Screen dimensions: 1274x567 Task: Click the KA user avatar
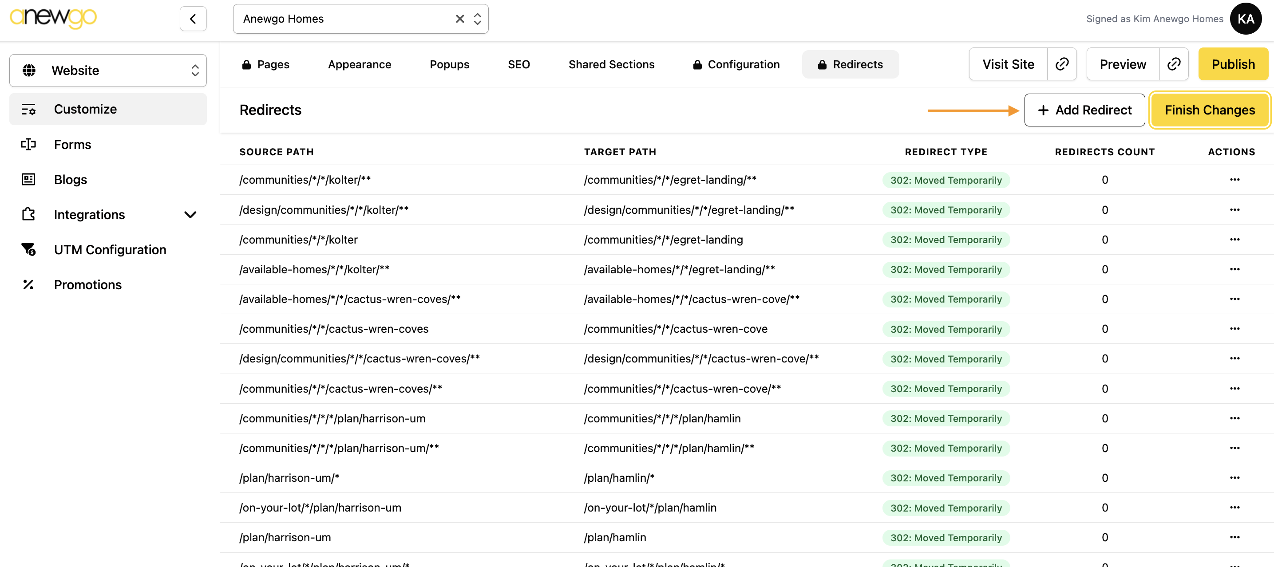1245,19
